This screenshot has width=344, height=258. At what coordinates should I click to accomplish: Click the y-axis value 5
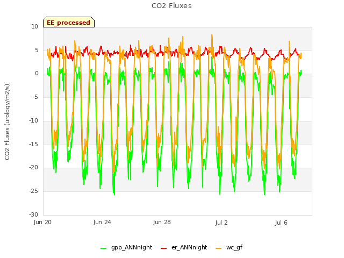click(37, 50)
